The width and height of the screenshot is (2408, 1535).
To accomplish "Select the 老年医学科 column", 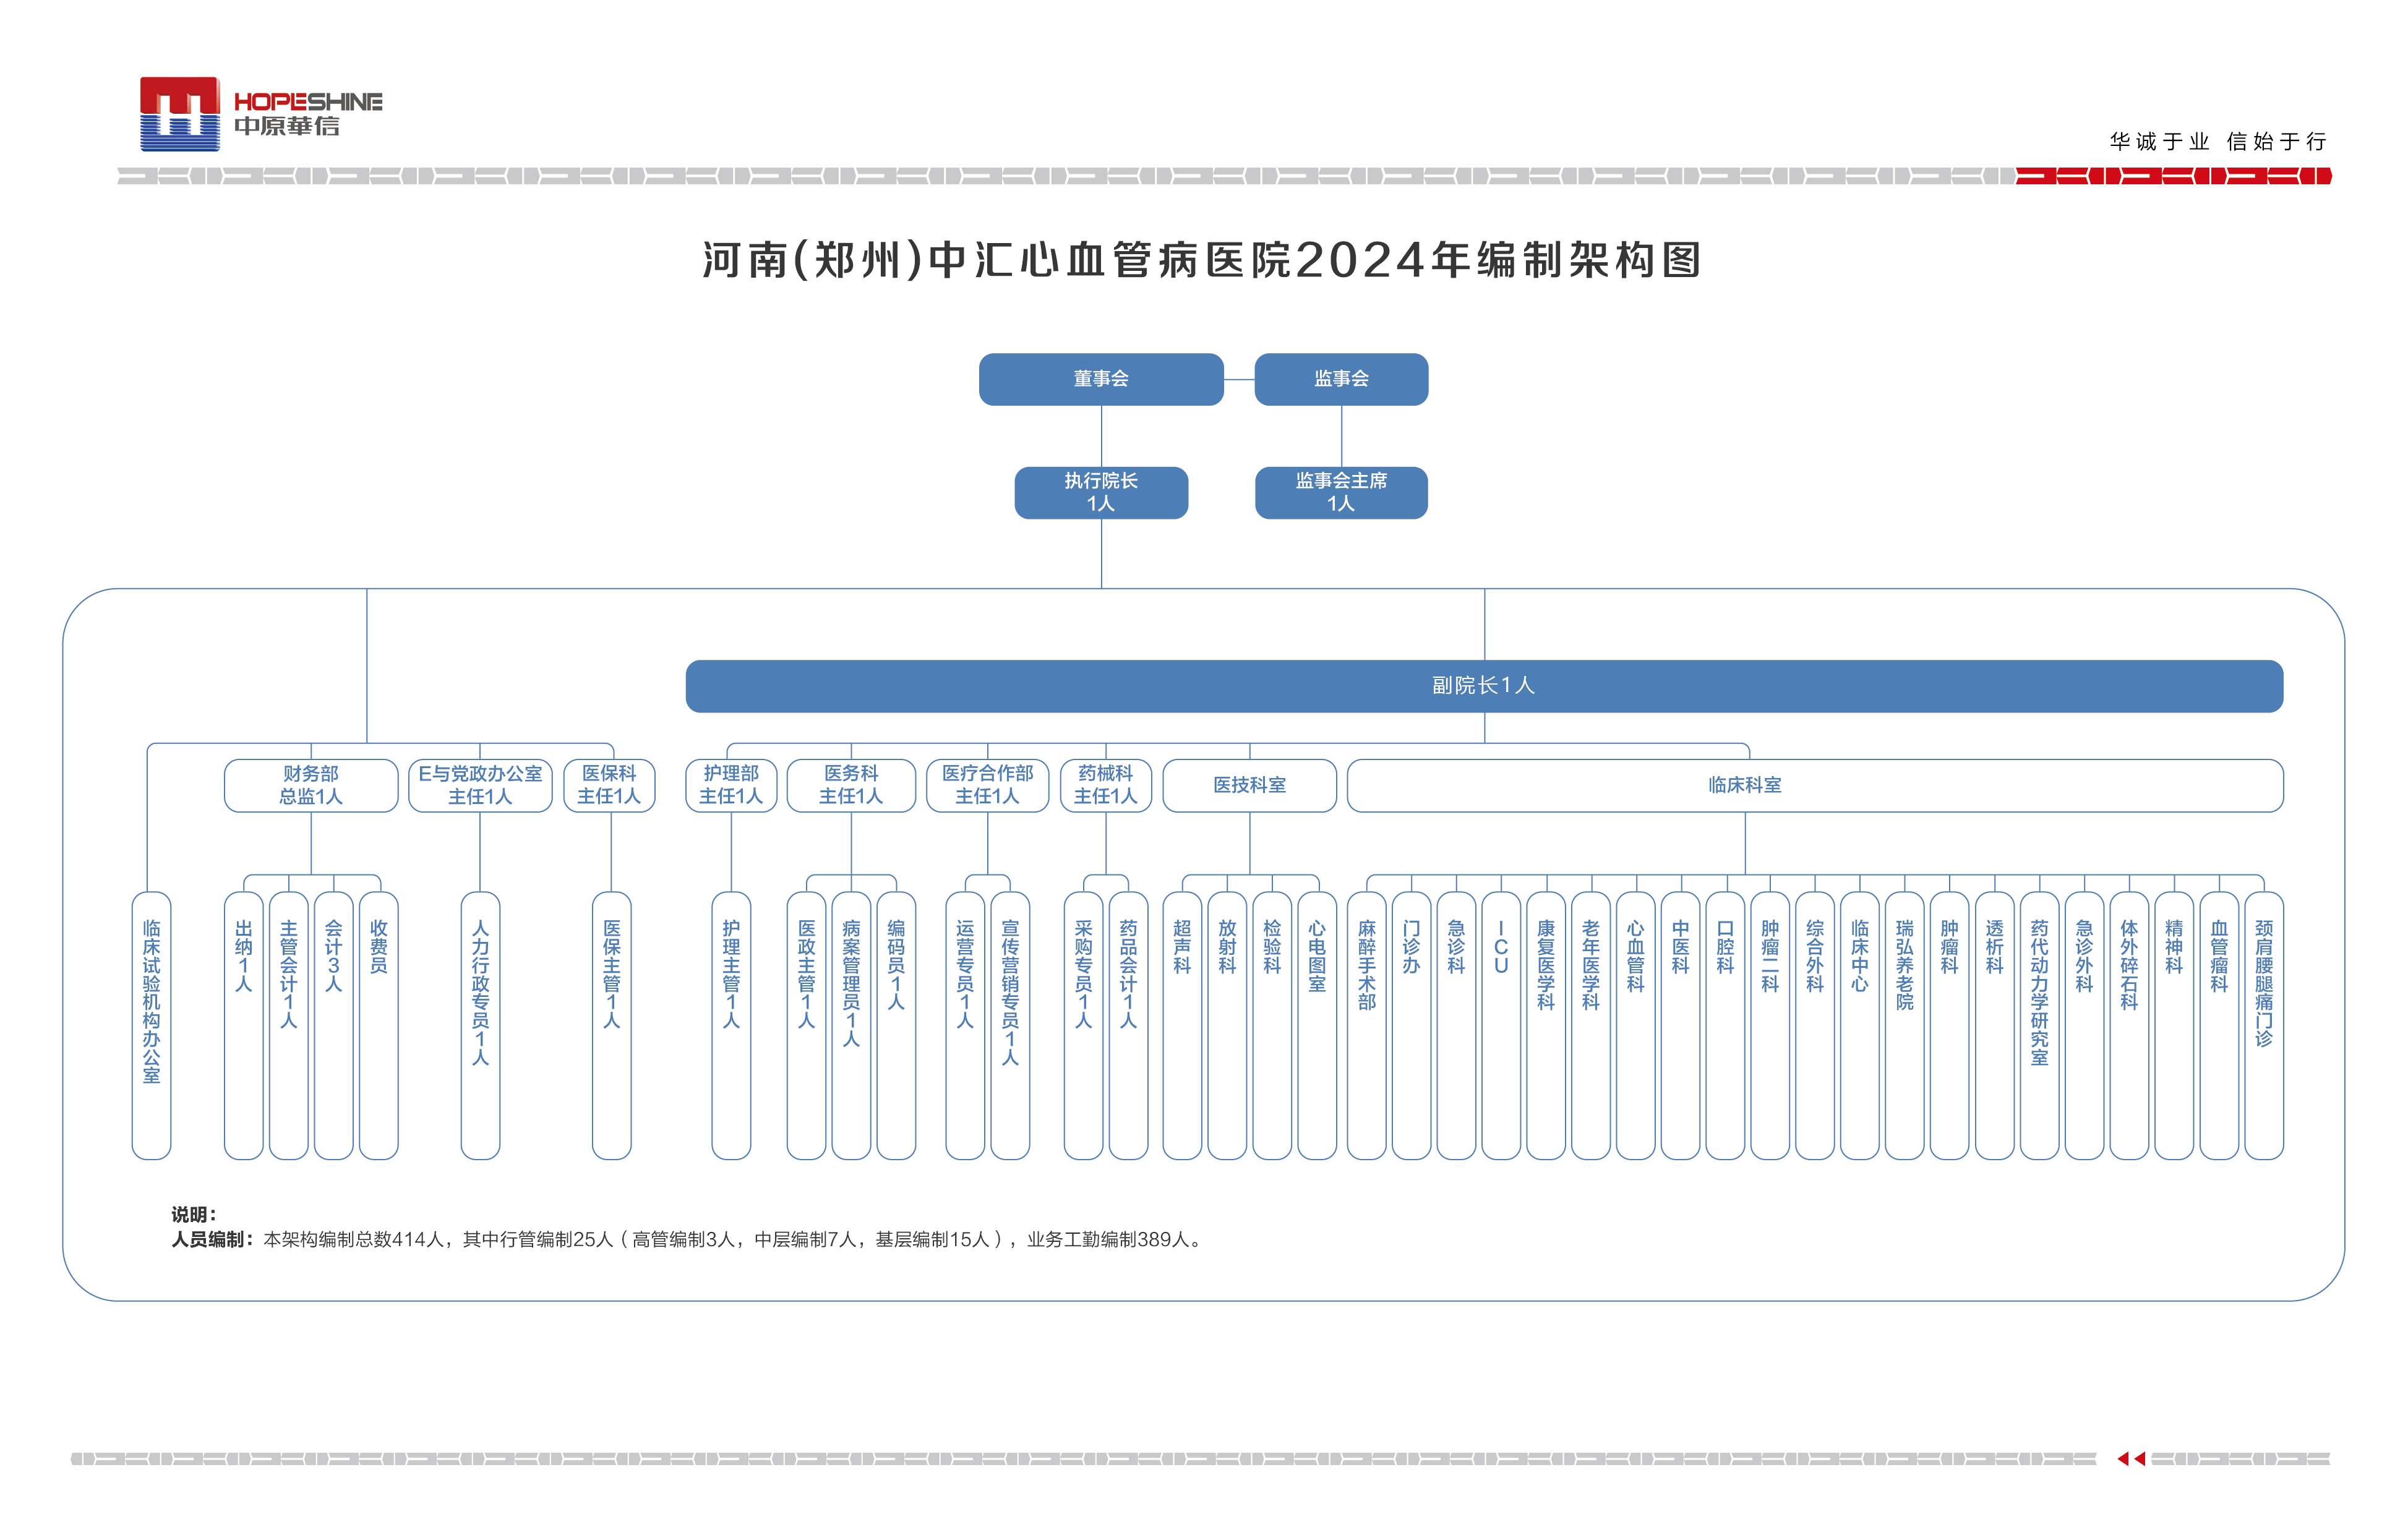I will click(x=1591, y=1026).
